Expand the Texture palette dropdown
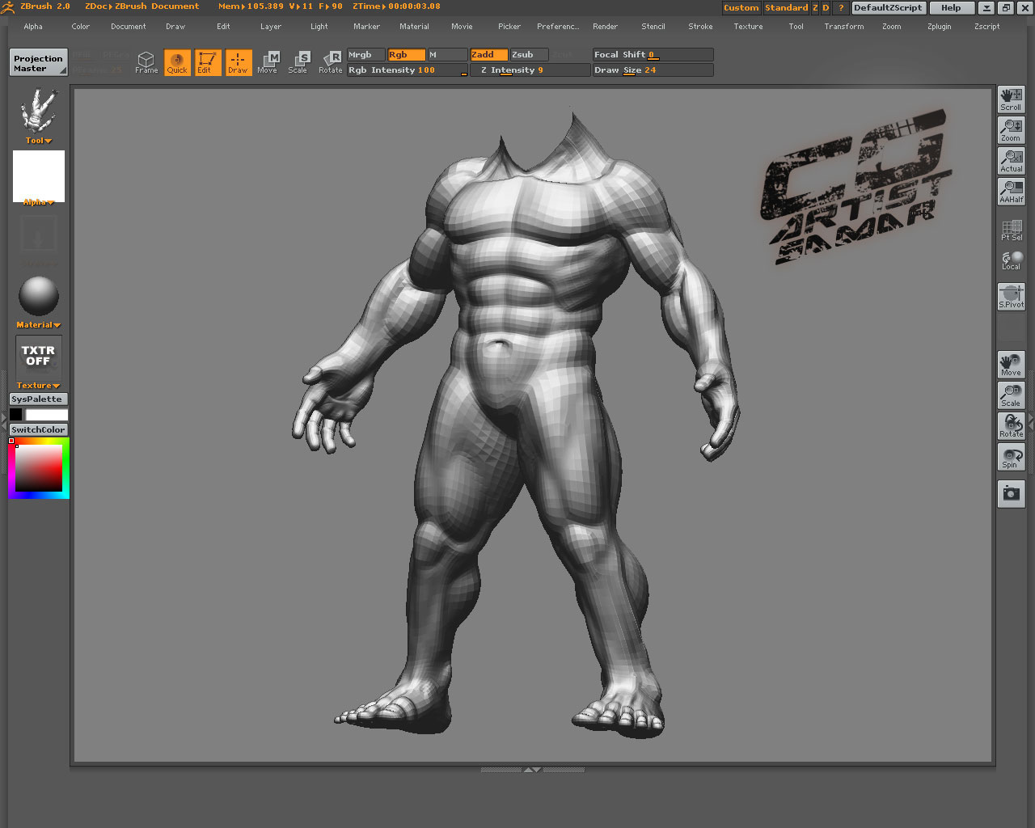The width and height of the screenshot is (1035, 828). (38, 386)
